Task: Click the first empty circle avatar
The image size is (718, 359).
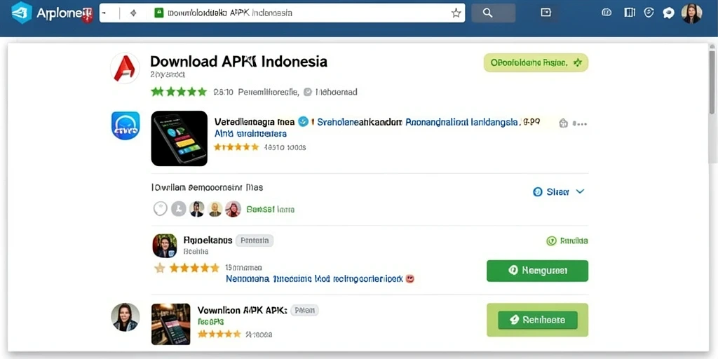Action: click(161, 209)
